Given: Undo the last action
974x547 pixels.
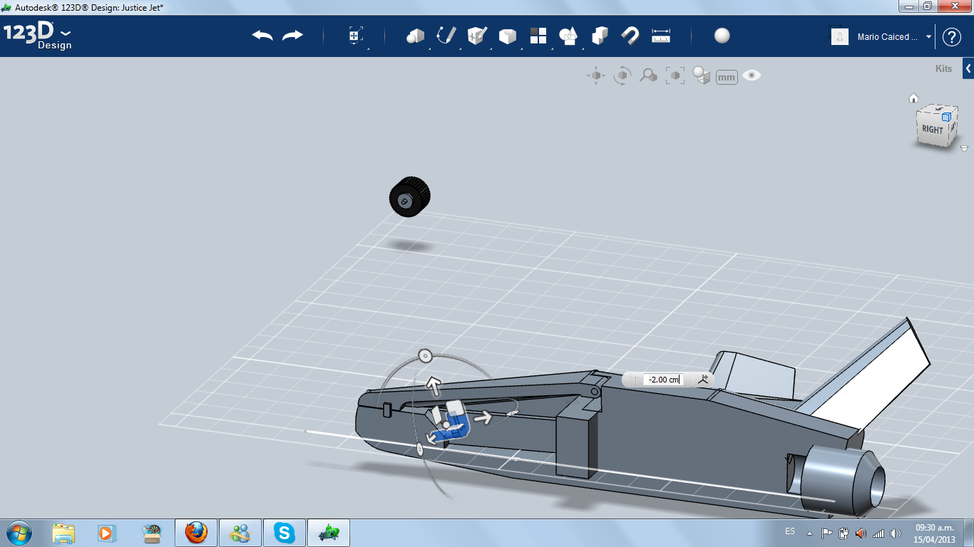Looking at the screenshot, I should (262, 36).
